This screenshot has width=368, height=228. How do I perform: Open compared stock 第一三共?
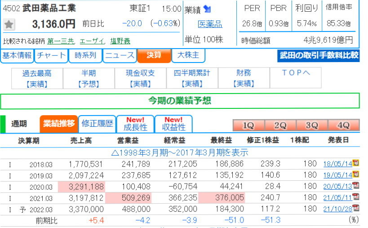pyautogui.click(x=61, y=41)
